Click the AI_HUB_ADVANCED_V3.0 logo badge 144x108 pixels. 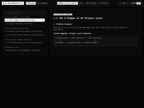pyautogui.click(x=13, y=3)
